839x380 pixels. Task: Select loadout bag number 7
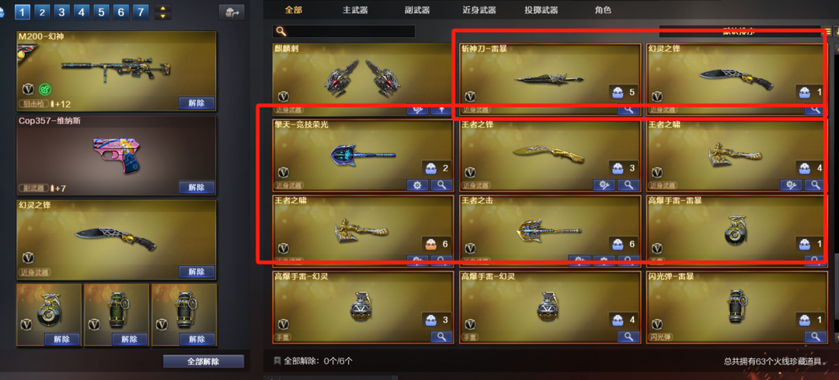[x=141, y=11]
